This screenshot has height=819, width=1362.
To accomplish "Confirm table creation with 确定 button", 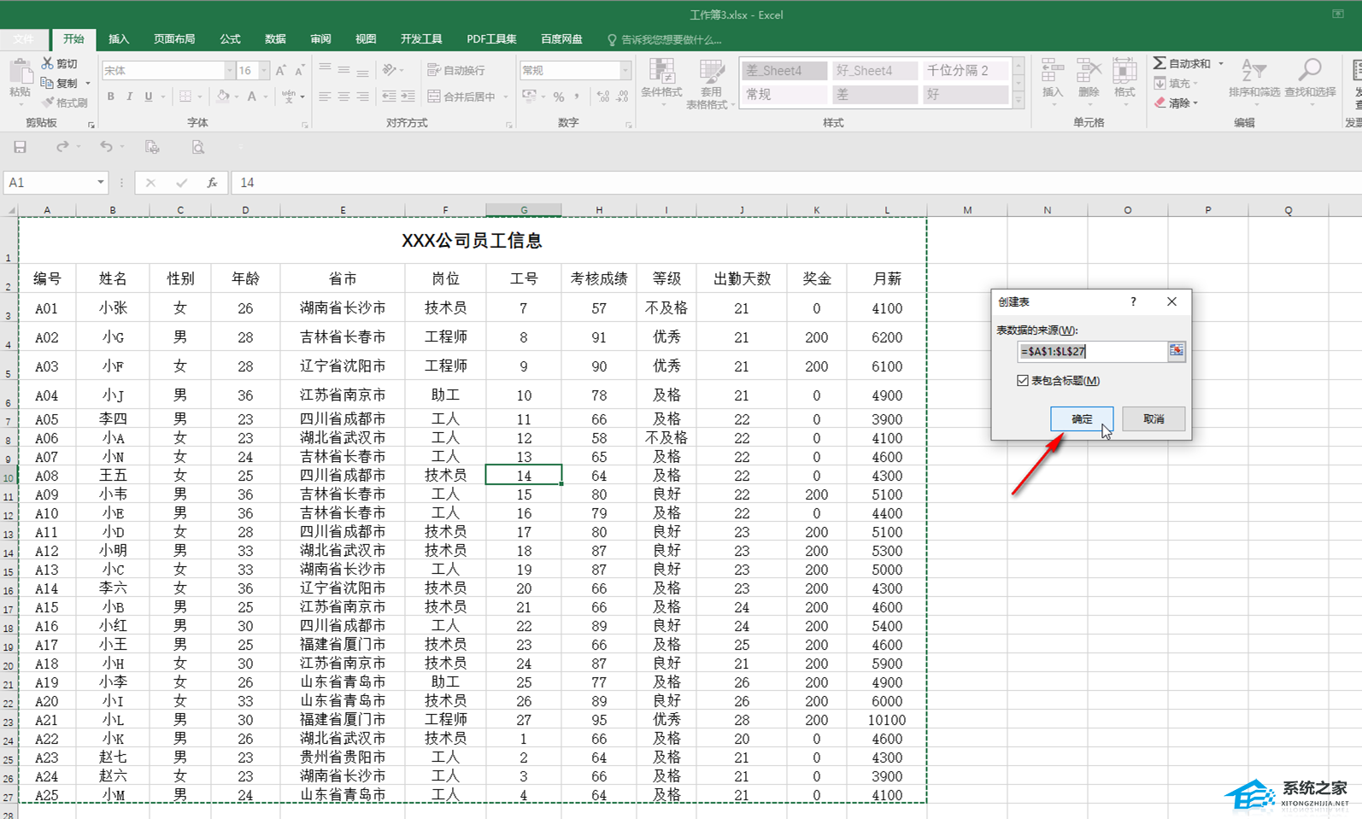I will click(1081, 418).
